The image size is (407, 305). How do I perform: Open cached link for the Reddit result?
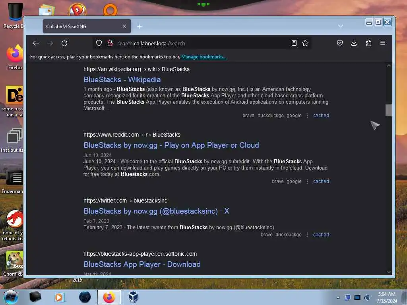321,181
